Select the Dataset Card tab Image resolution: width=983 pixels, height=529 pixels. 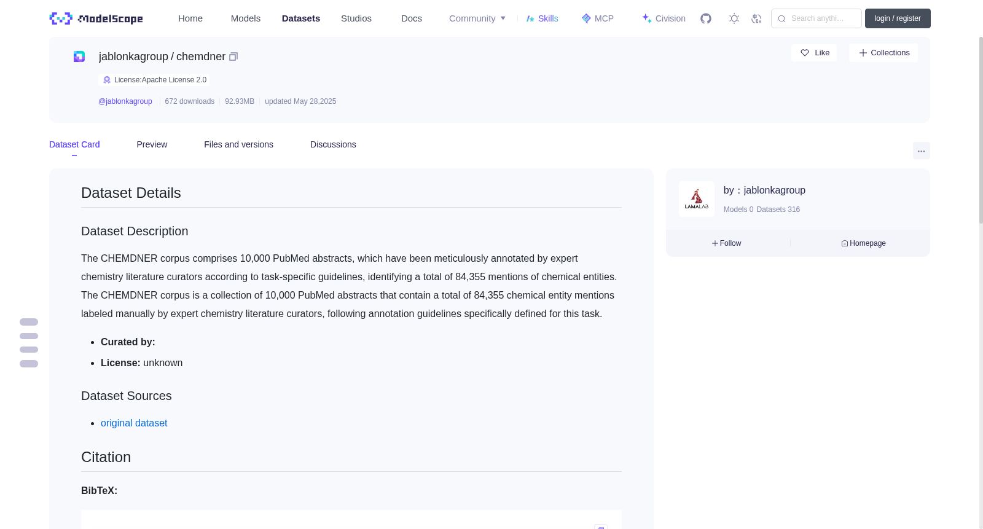(74, 144)
